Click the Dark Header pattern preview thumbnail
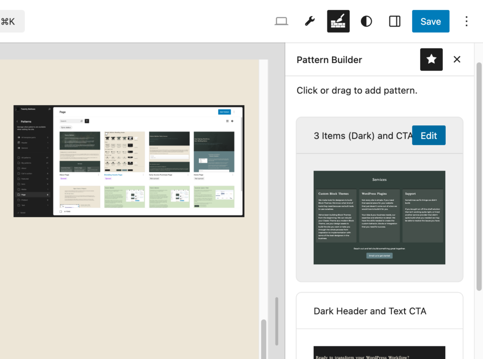The width and height of the screenshot is (483, 359). point(379,352)
